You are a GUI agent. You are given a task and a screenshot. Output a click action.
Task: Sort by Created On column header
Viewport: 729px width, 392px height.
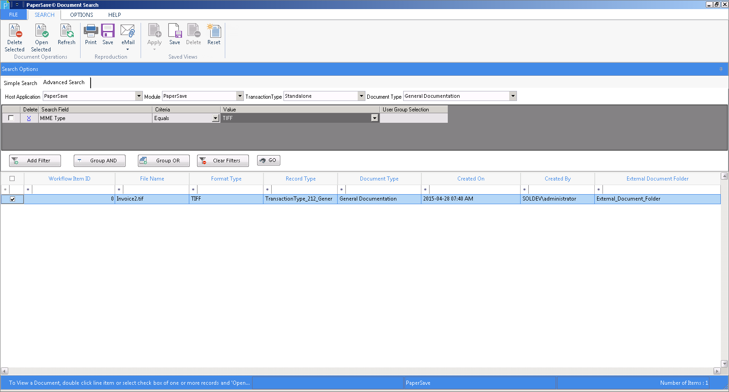[471, 179]
